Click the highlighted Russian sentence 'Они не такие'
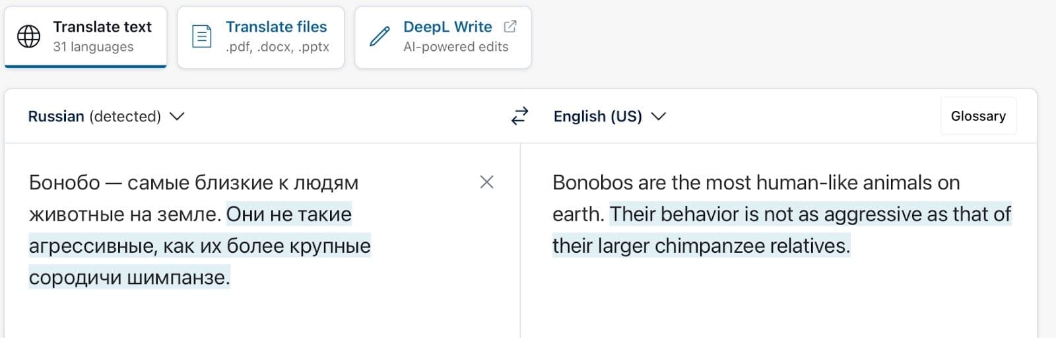The height and width of the screenshot is (338, 1056). click(289, 215)
